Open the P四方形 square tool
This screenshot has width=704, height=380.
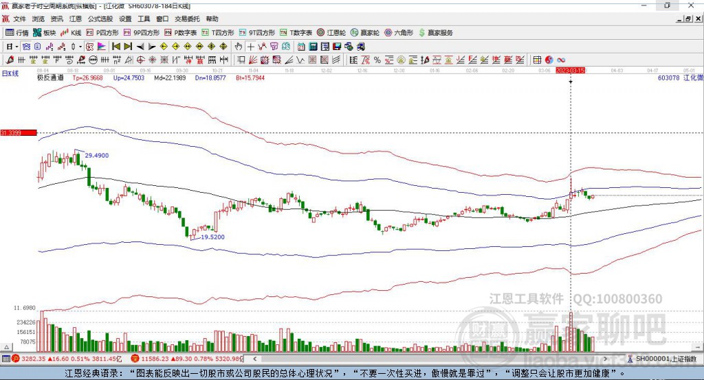[106, 32]
